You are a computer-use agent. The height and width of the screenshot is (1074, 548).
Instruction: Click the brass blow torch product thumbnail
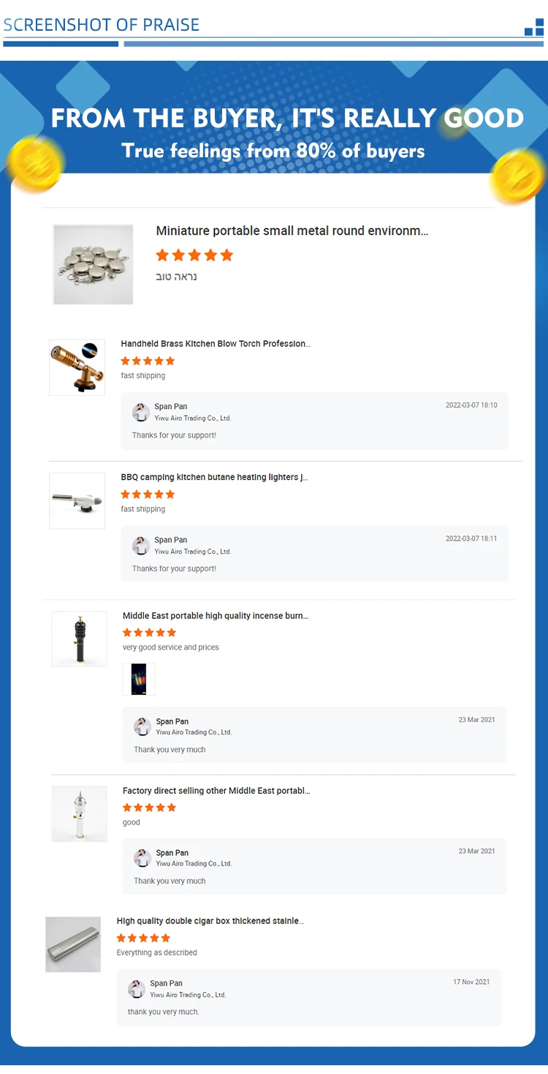77,367
